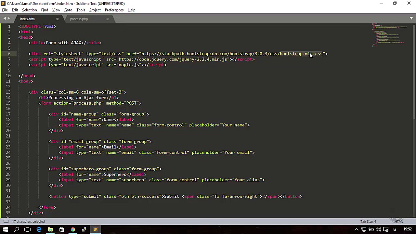Open the Selection menu
The height and width of the screenshot is (234, 416).
pyautogui.click(x=30, y=10)
